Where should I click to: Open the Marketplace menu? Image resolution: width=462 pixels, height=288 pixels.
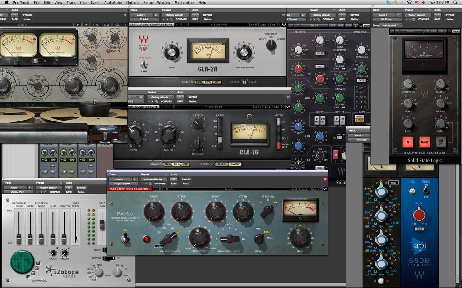pos(184,2)
